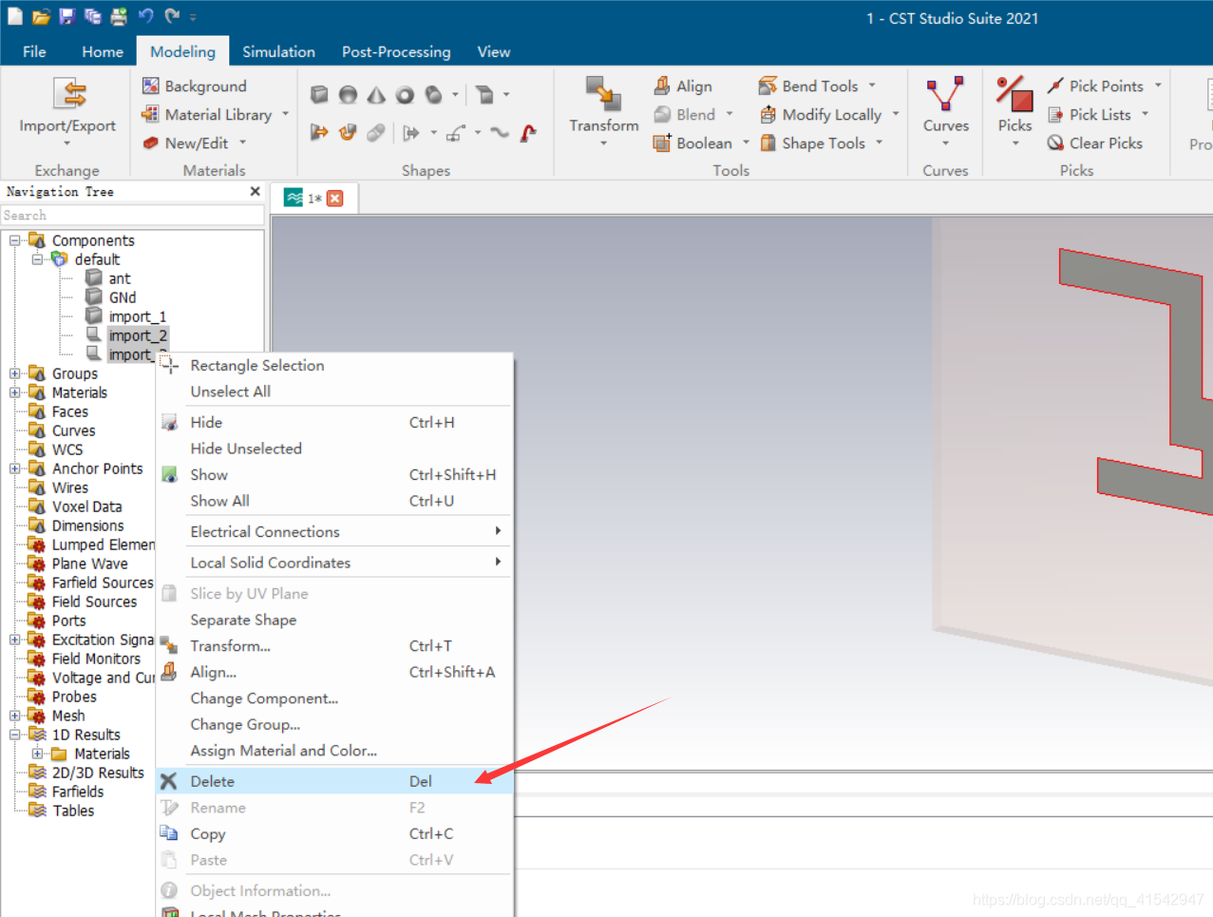Close the Navigation Tree panel
This screenshot has height=917, width=1213.
[255, 191]
